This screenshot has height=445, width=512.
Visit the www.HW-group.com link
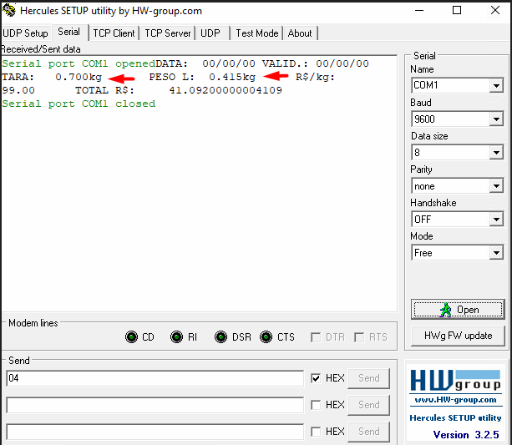(455, 400)
